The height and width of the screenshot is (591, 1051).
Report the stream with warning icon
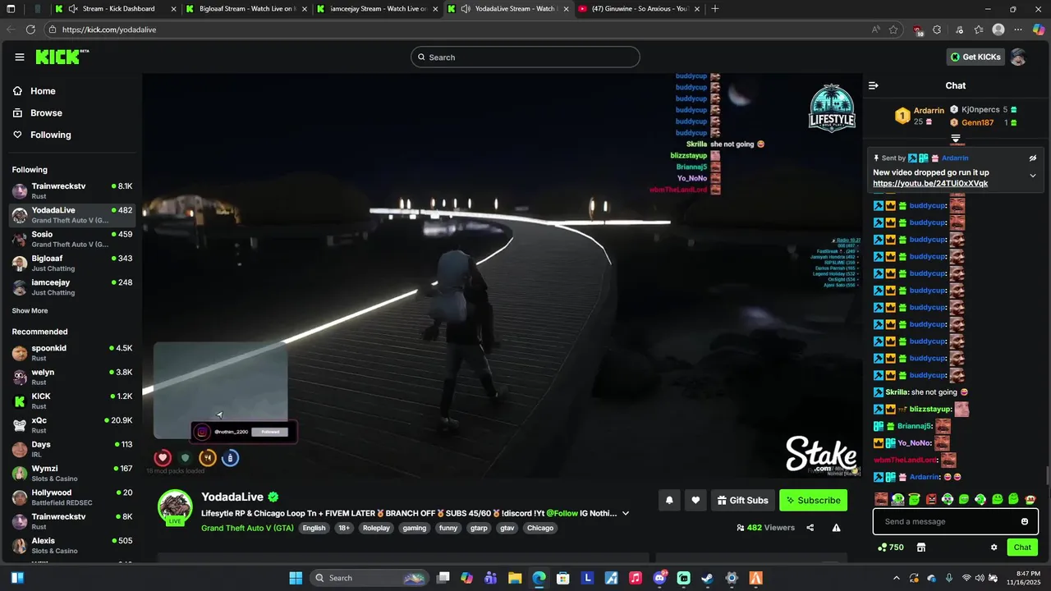click(x=836, y=528)
